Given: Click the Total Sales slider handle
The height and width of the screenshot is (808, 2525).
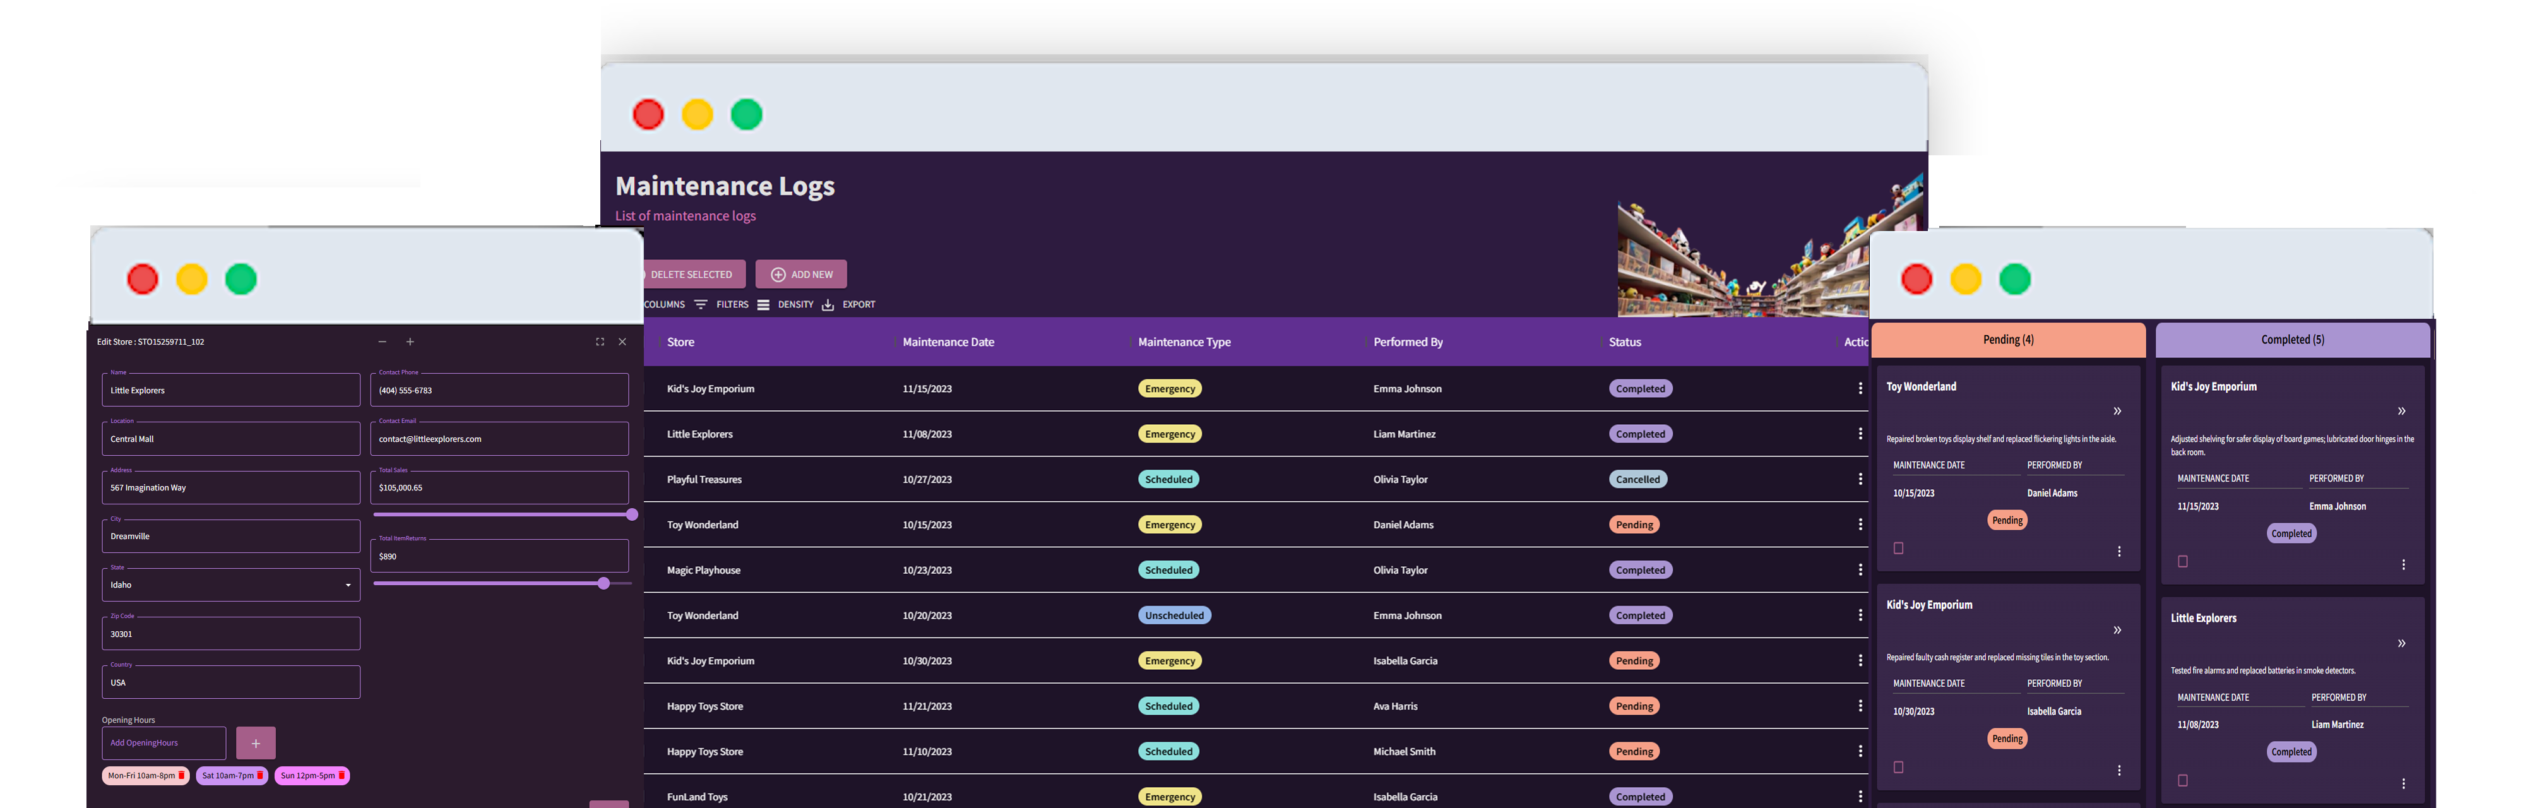Looking at the screenshot, I should 633,514.
